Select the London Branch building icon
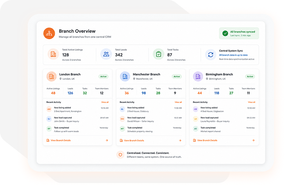The height and width of the screenshot is (187, 286). click(x=51, y=76)
